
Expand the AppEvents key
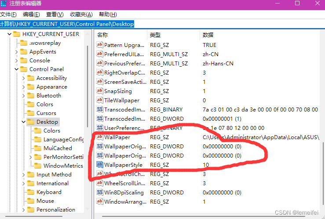point(17,52)
